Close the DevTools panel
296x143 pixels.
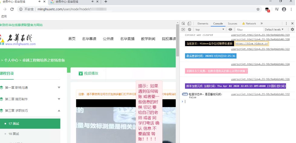click(x=292, y=24)
